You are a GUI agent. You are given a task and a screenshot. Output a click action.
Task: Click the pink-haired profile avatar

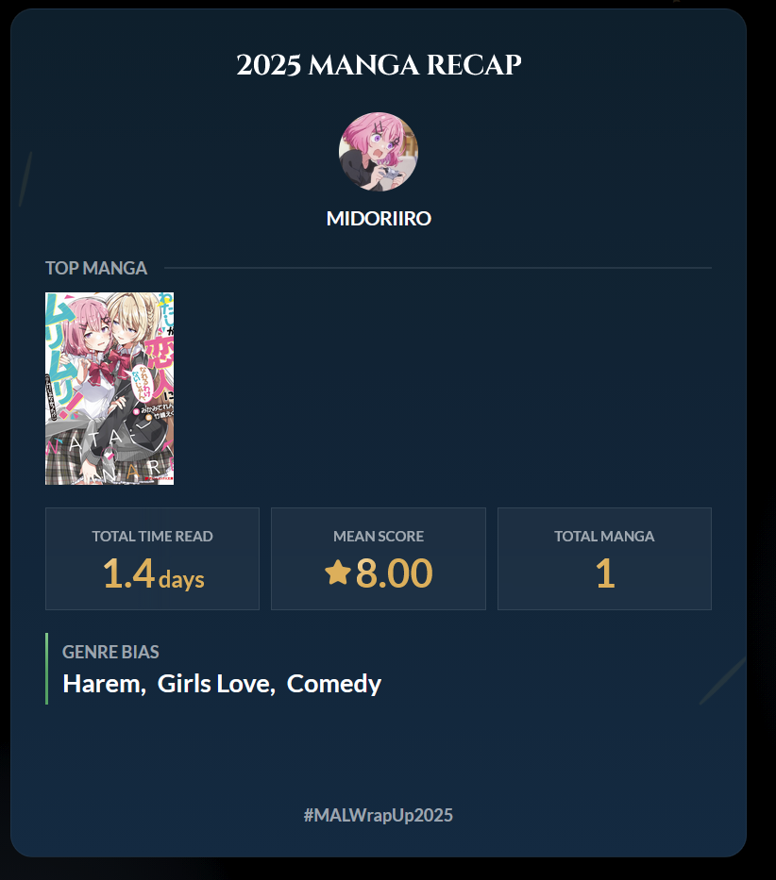coord(379,152)
